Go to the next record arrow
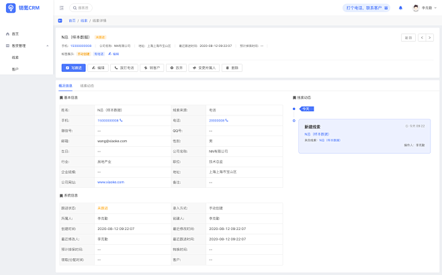 click(429, 38)
